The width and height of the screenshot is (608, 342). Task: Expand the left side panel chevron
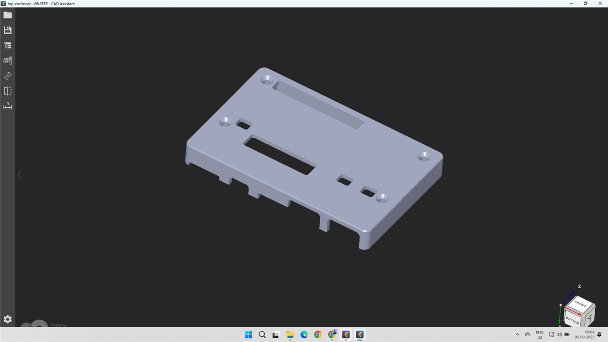pos(19,175)
